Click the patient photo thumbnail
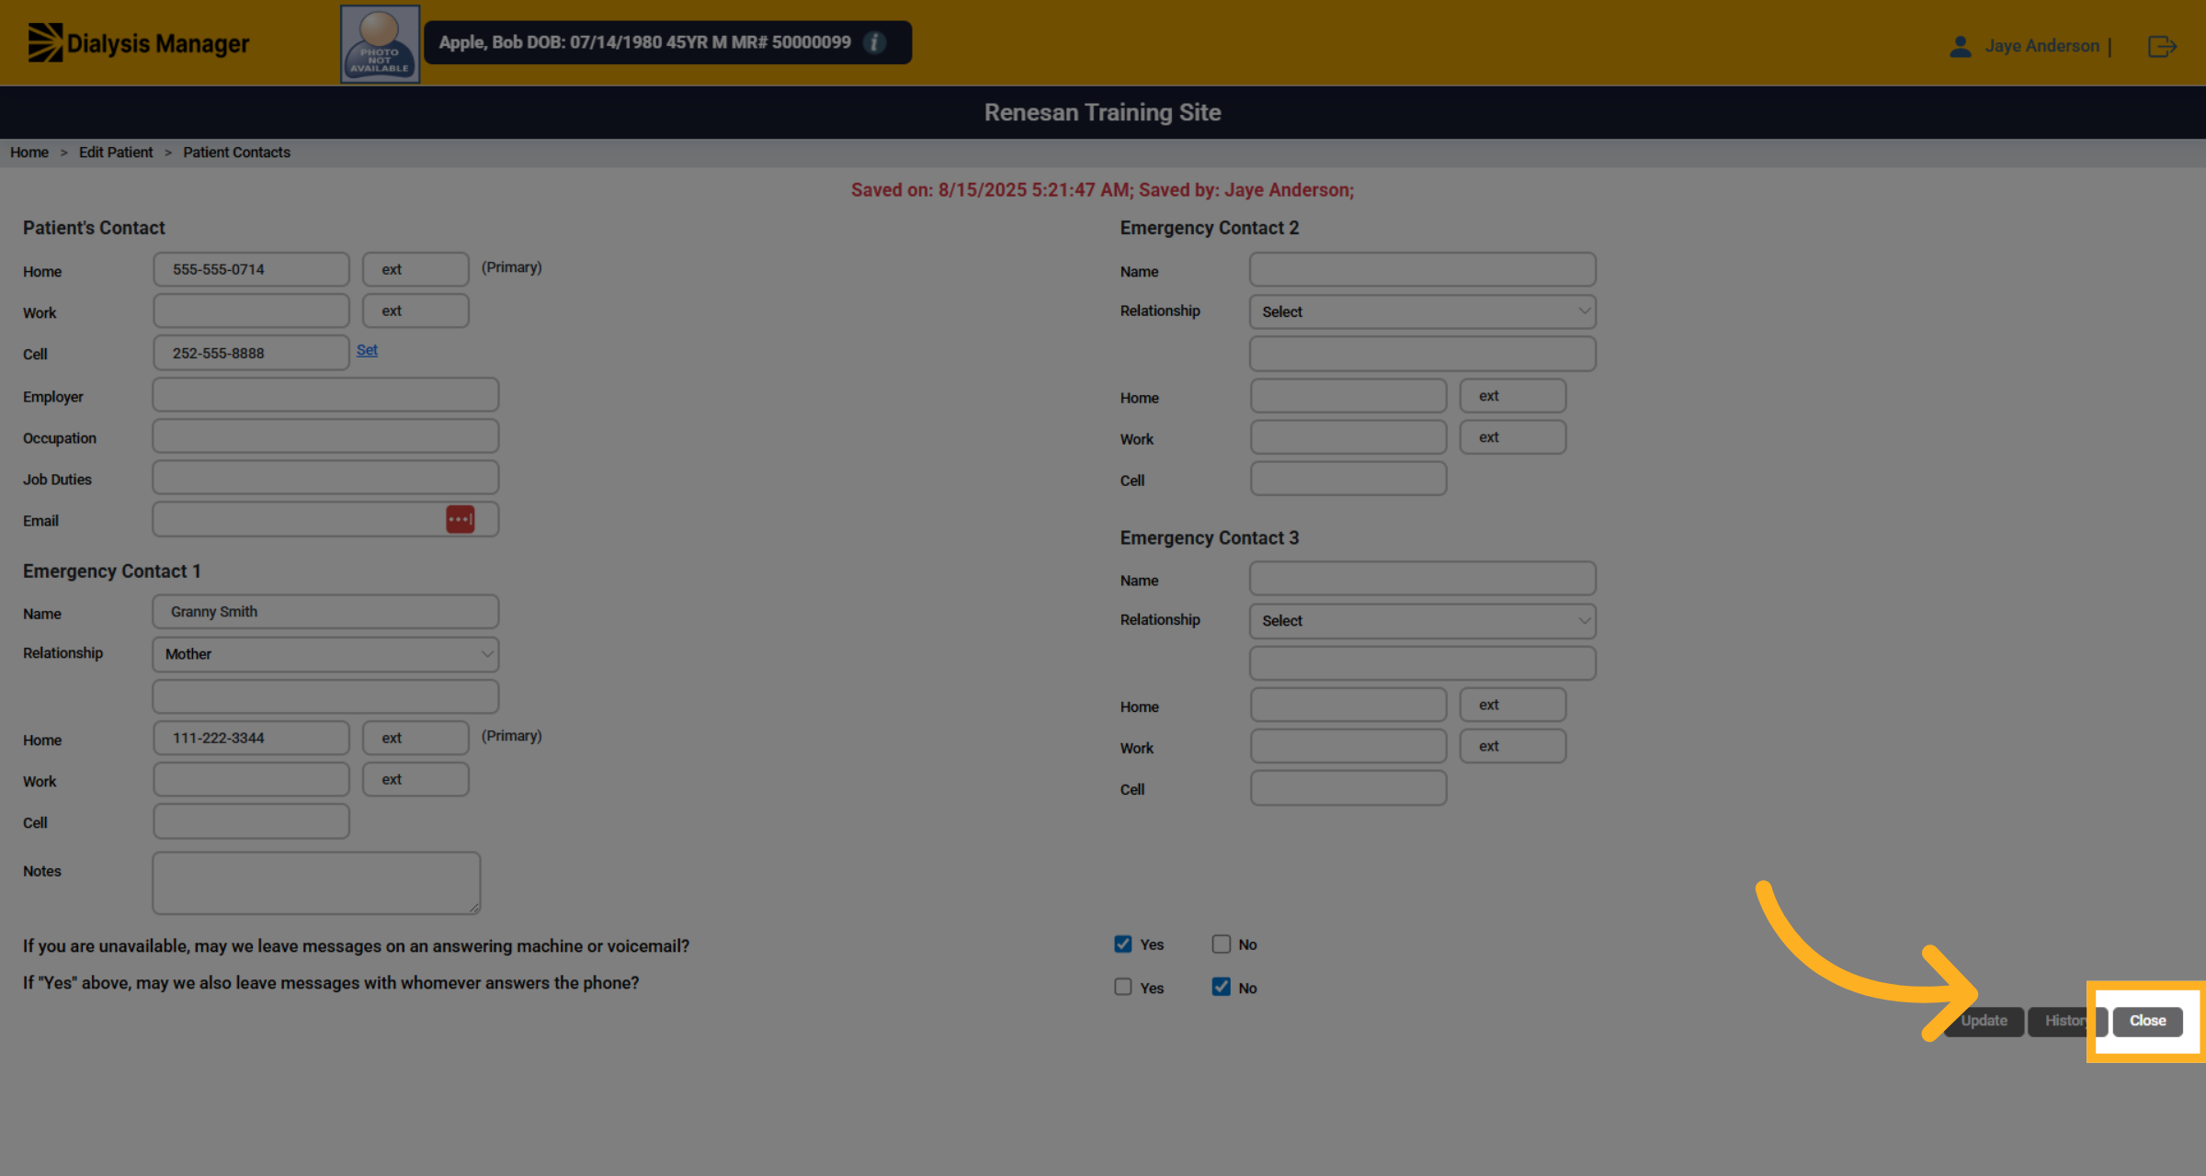 (x=380, y=43)
